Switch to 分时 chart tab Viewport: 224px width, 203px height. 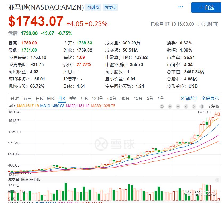coord(15,98)
